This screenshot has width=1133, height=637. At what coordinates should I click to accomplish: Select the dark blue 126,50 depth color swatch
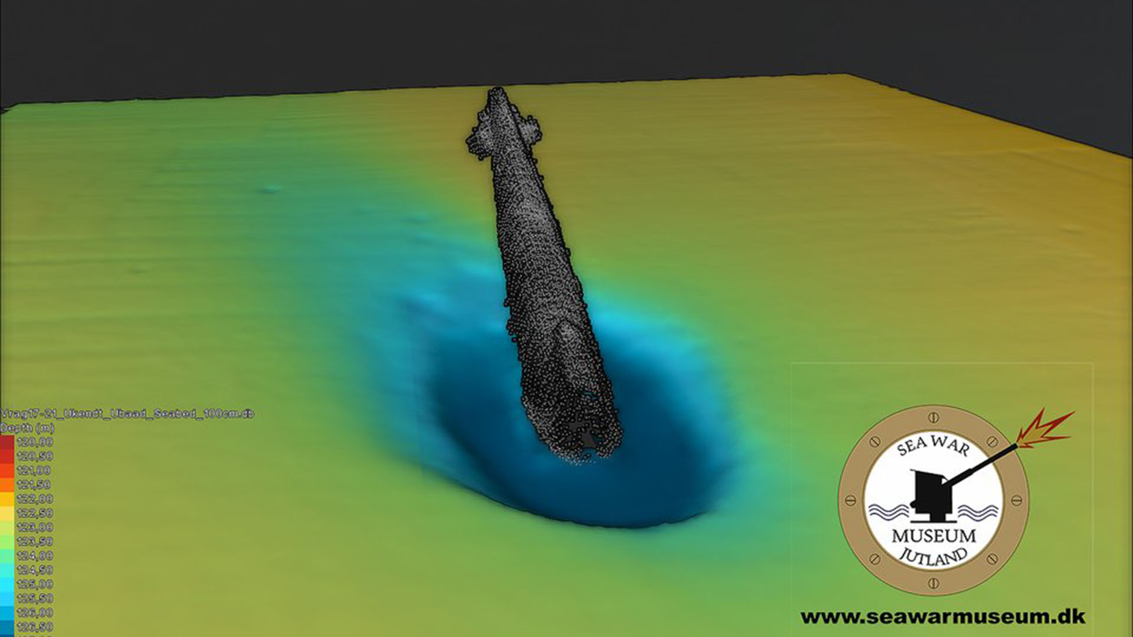point(7,626)
